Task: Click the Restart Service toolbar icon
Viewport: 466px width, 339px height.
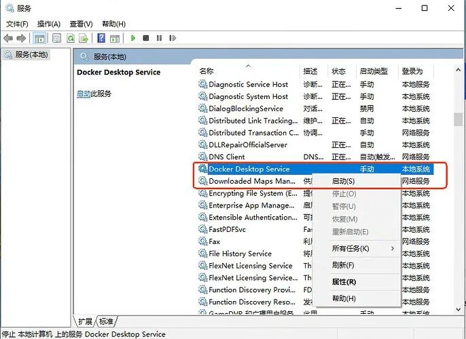Action: [x=173, y=38]
